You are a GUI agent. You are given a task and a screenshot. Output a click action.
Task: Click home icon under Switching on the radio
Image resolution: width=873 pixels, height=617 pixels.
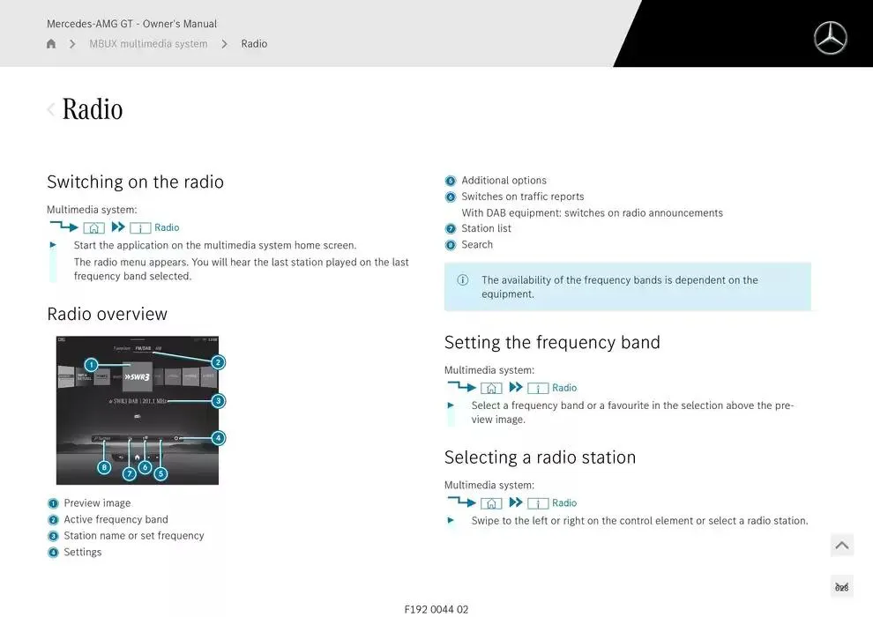point(93,228)
